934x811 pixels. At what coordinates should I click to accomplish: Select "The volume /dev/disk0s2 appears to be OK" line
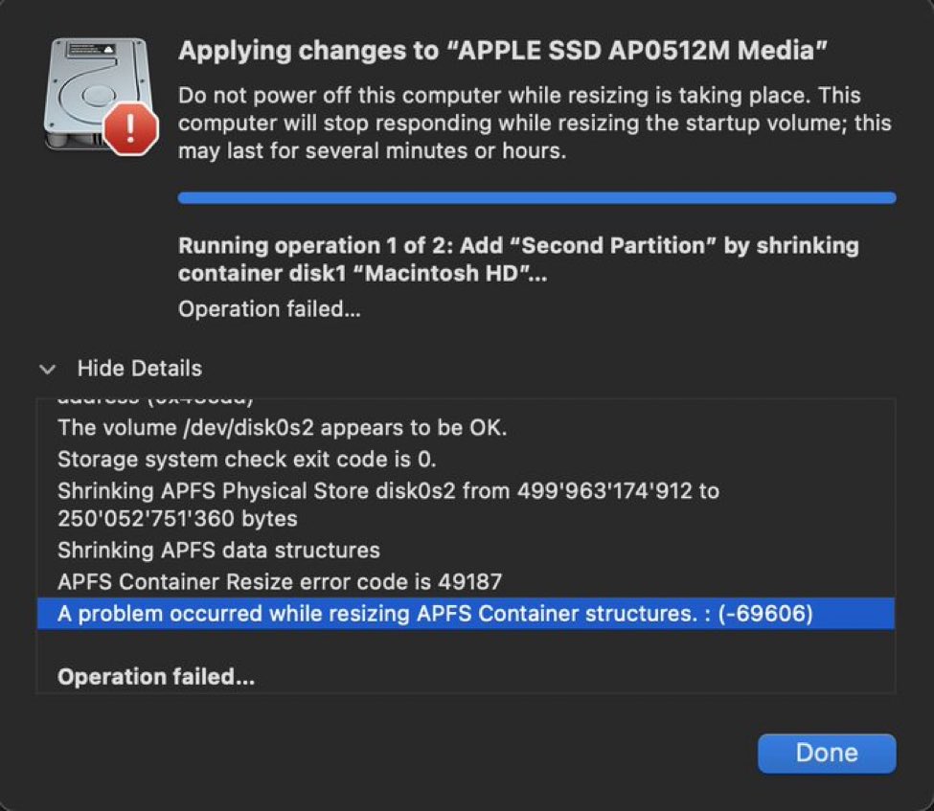pos(283,428)
